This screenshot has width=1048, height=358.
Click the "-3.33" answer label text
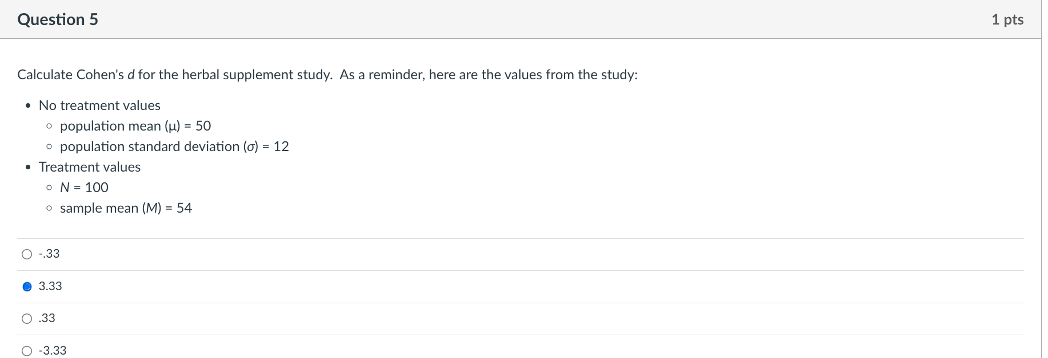tap(52, 350)
